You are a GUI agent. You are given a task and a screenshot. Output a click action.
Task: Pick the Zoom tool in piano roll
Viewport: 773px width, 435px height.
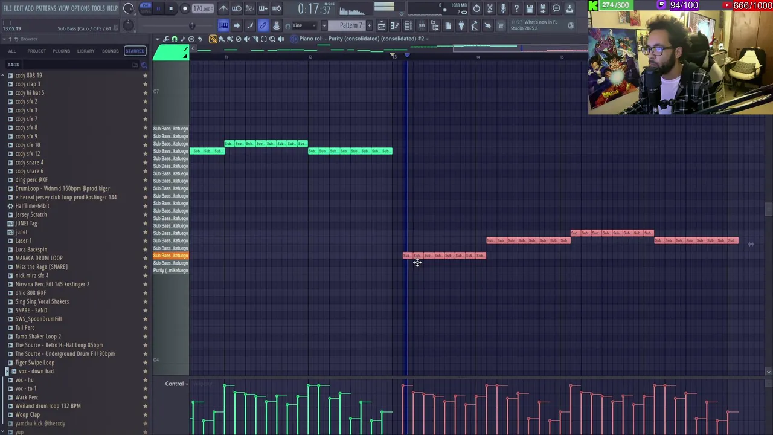(272, 39)
